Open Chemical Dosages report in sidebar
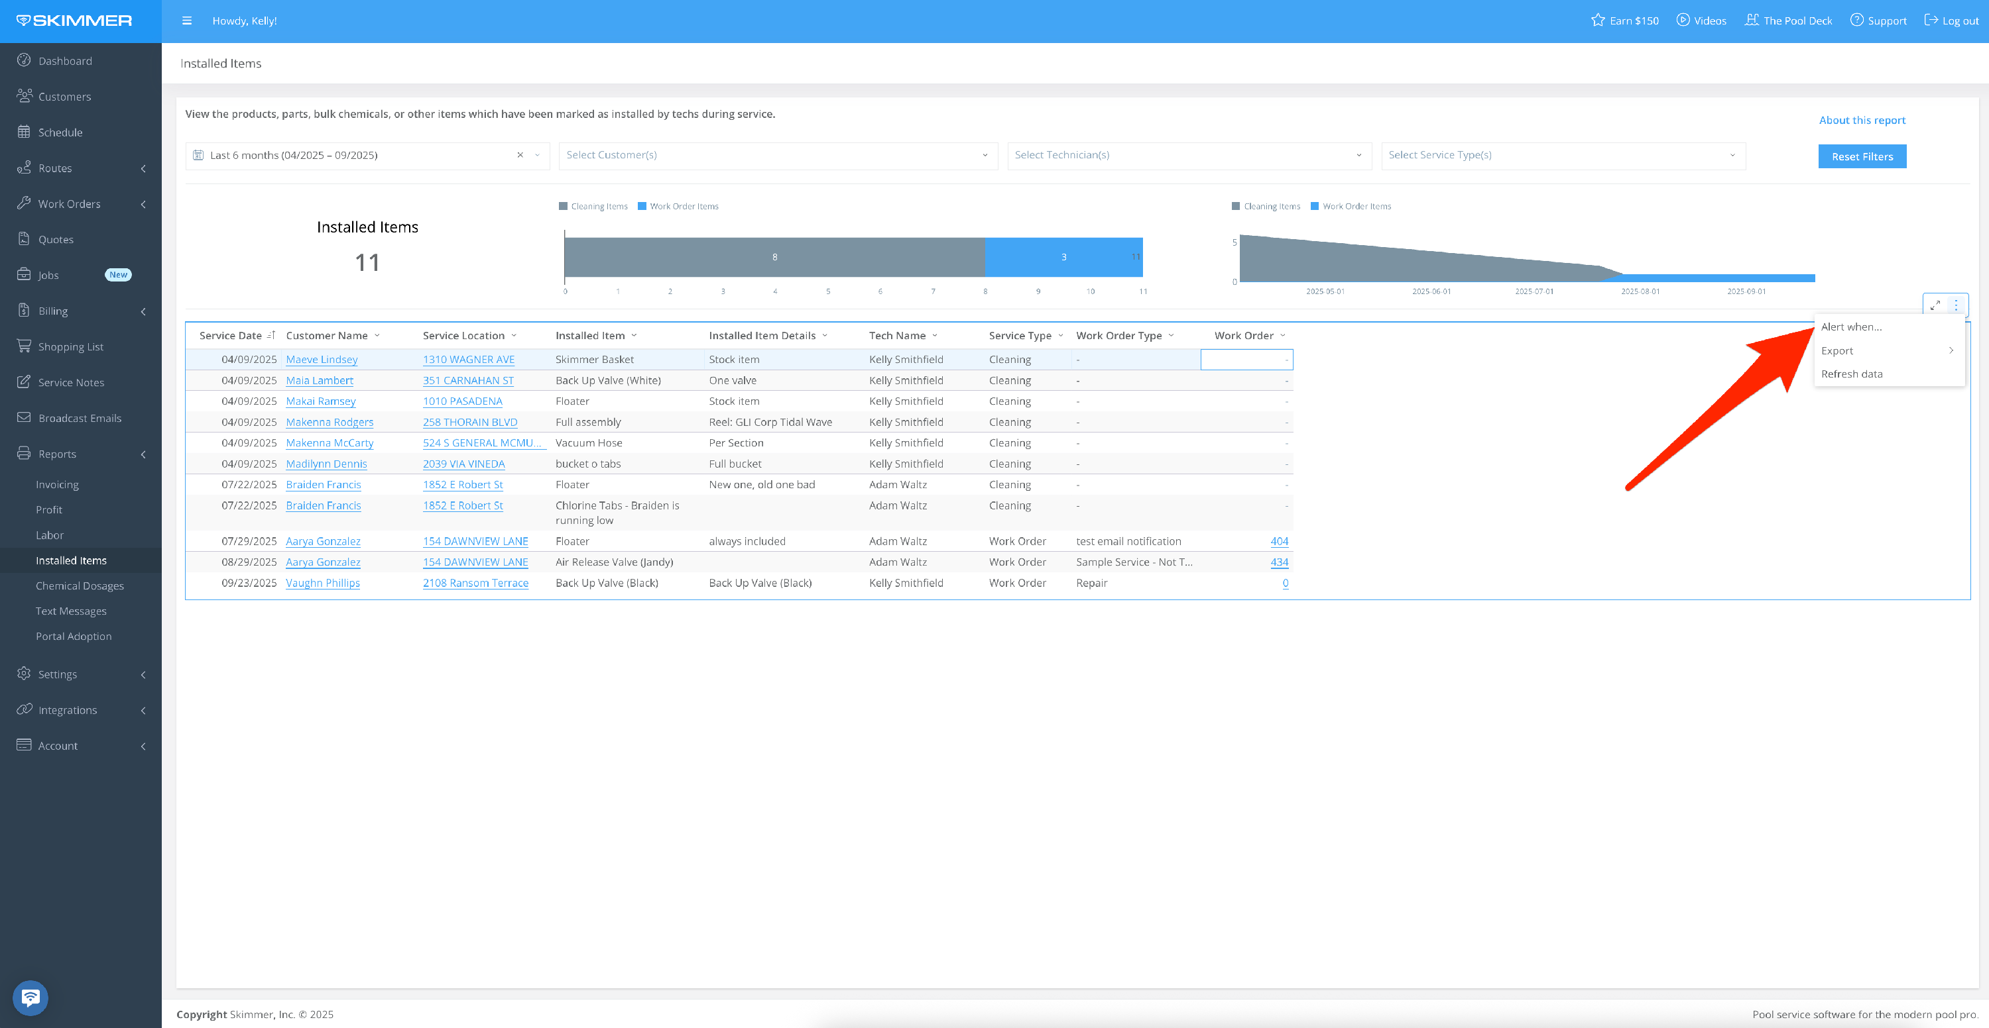Image resolution: width=1989 pixels, height=1028 pixels. coord(80,586)
